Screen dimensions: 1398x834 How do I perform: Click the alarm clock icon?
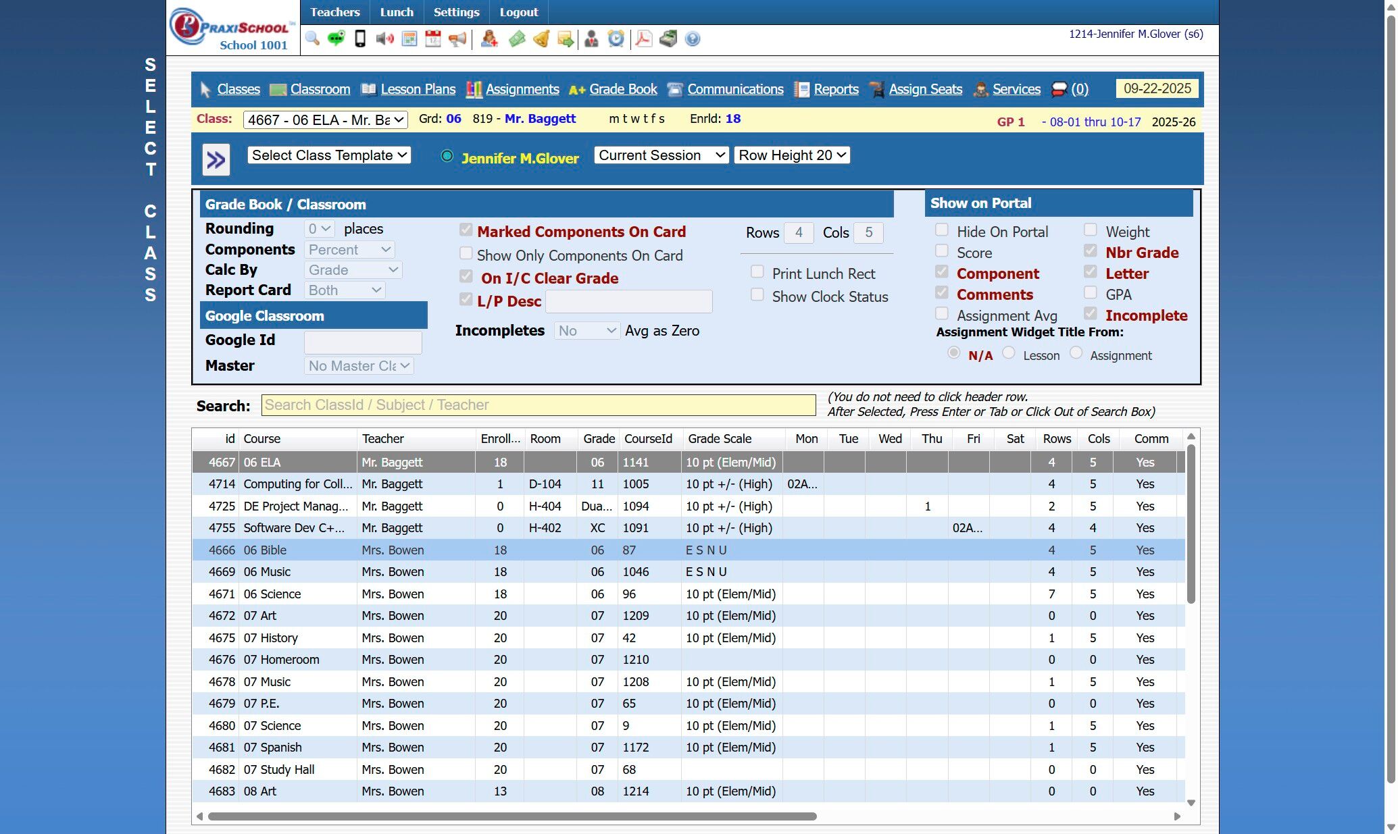616,38
